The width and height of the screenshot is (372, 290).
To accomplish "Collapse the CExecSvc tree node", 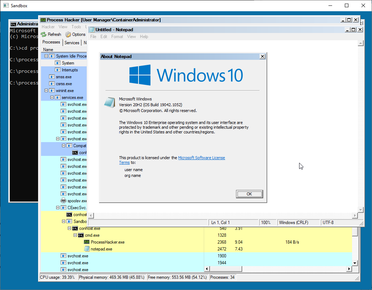I will pyautogui.click(x=58, y=207).
